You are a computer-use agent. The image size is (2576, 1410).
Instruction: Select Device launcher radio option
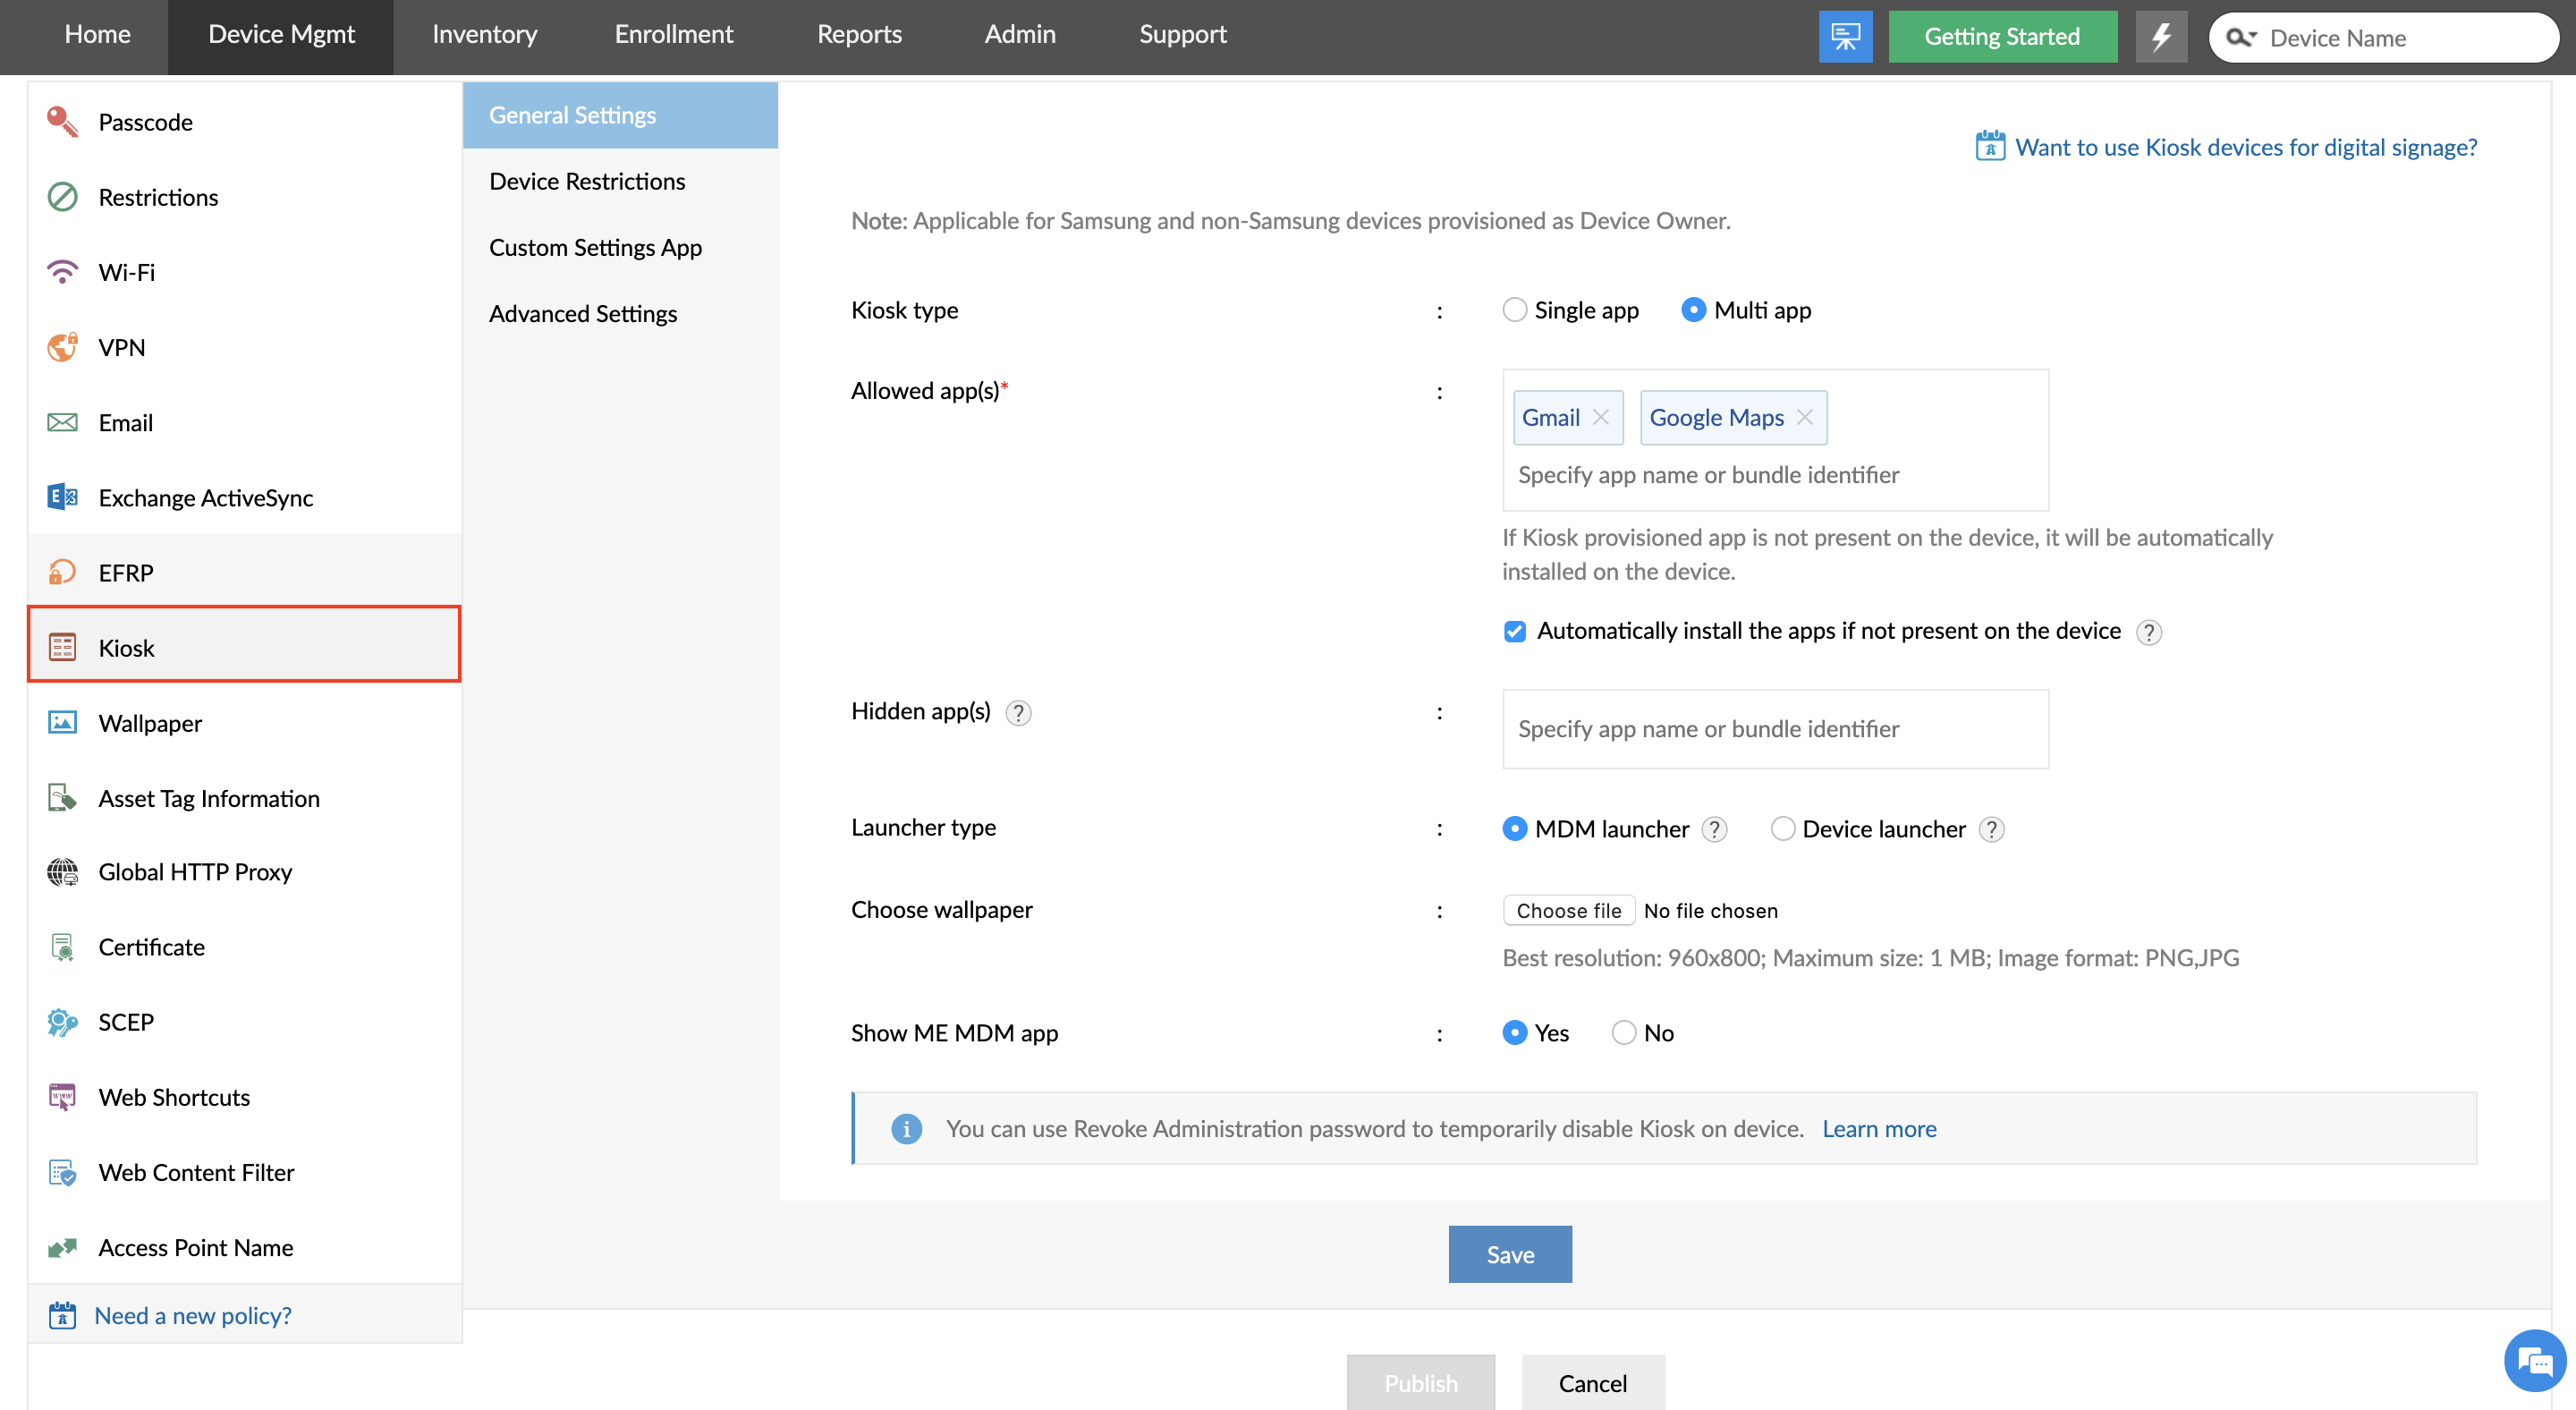click(1782, 829)
